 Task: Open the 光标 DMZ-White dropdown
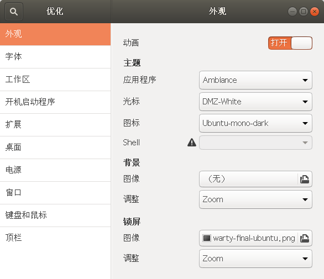(255, 102)
